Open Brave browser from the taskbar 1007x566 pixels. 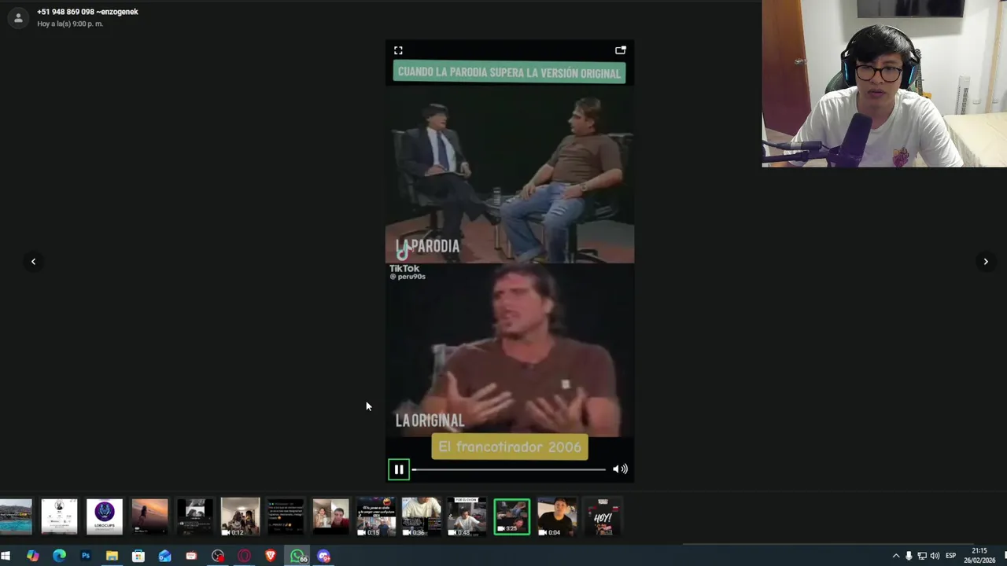coord(271,556)
